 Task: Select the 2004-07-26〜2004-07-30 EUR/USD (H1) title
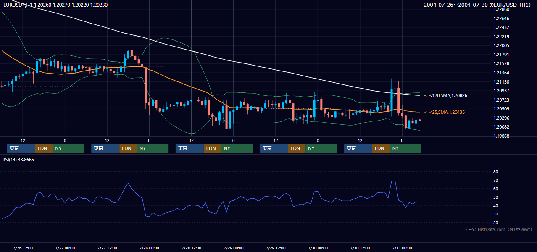(x=478, y=5)
